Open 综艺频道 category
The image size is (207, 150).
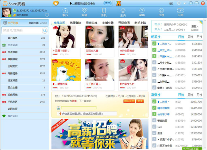(25, 81)
